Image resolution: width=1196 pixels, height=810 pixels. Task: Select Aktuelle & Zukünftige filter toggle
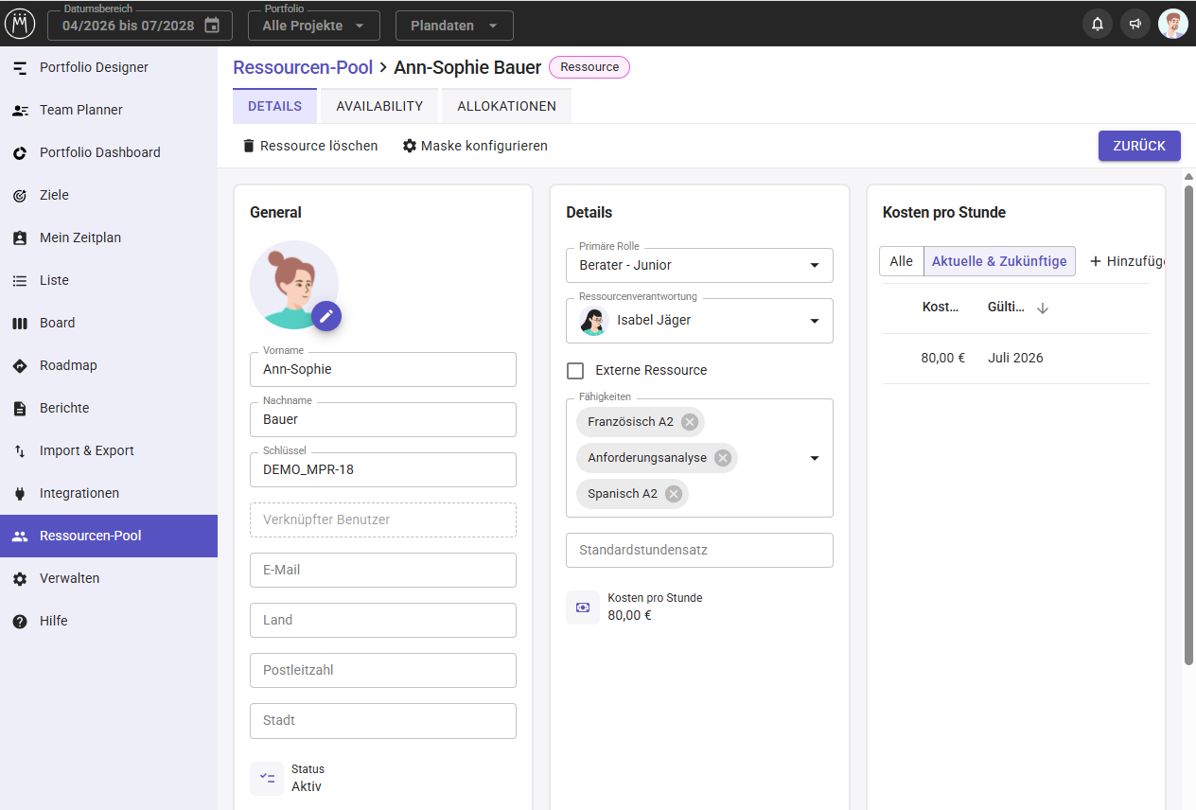[999, 261]
